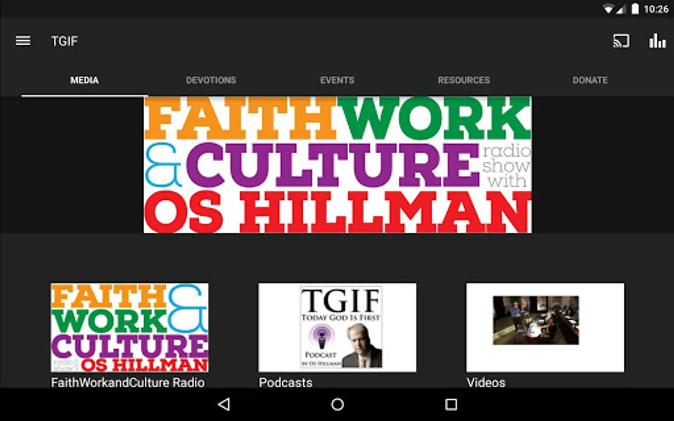Switch to the Devotions tab

click(211, 80)
